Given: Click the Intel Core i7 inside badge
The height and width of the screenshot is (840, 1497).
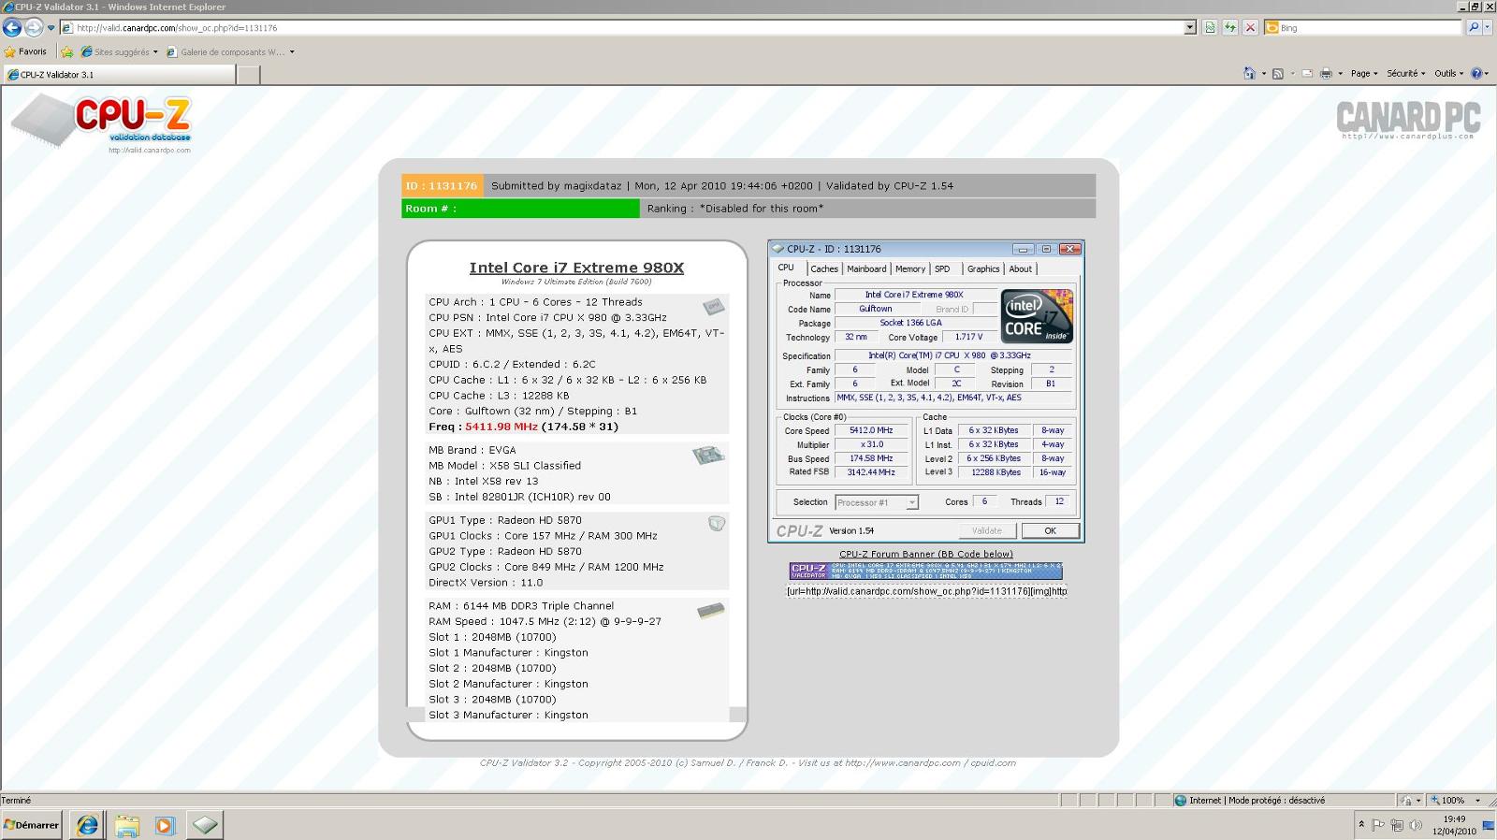Looking at the screenshot, I should pyautogui.click(x=1037, y=316).
